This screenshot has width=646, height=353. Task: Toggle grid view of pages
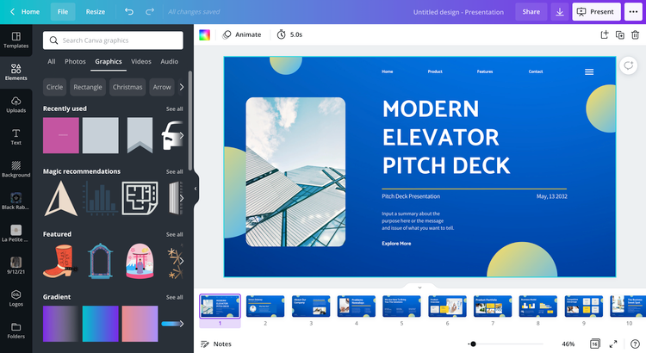coord(594,344)
